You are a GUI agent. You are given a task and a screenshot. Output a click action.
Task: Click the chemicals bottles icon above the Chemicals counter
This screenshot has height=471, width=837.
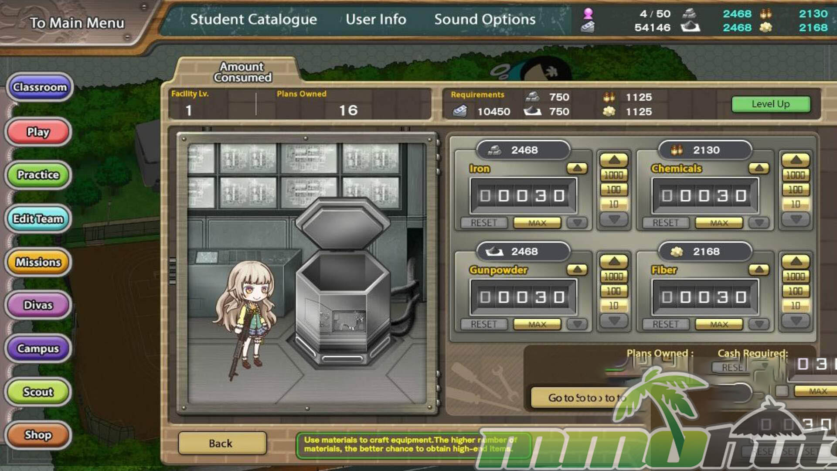pos(676,150)
